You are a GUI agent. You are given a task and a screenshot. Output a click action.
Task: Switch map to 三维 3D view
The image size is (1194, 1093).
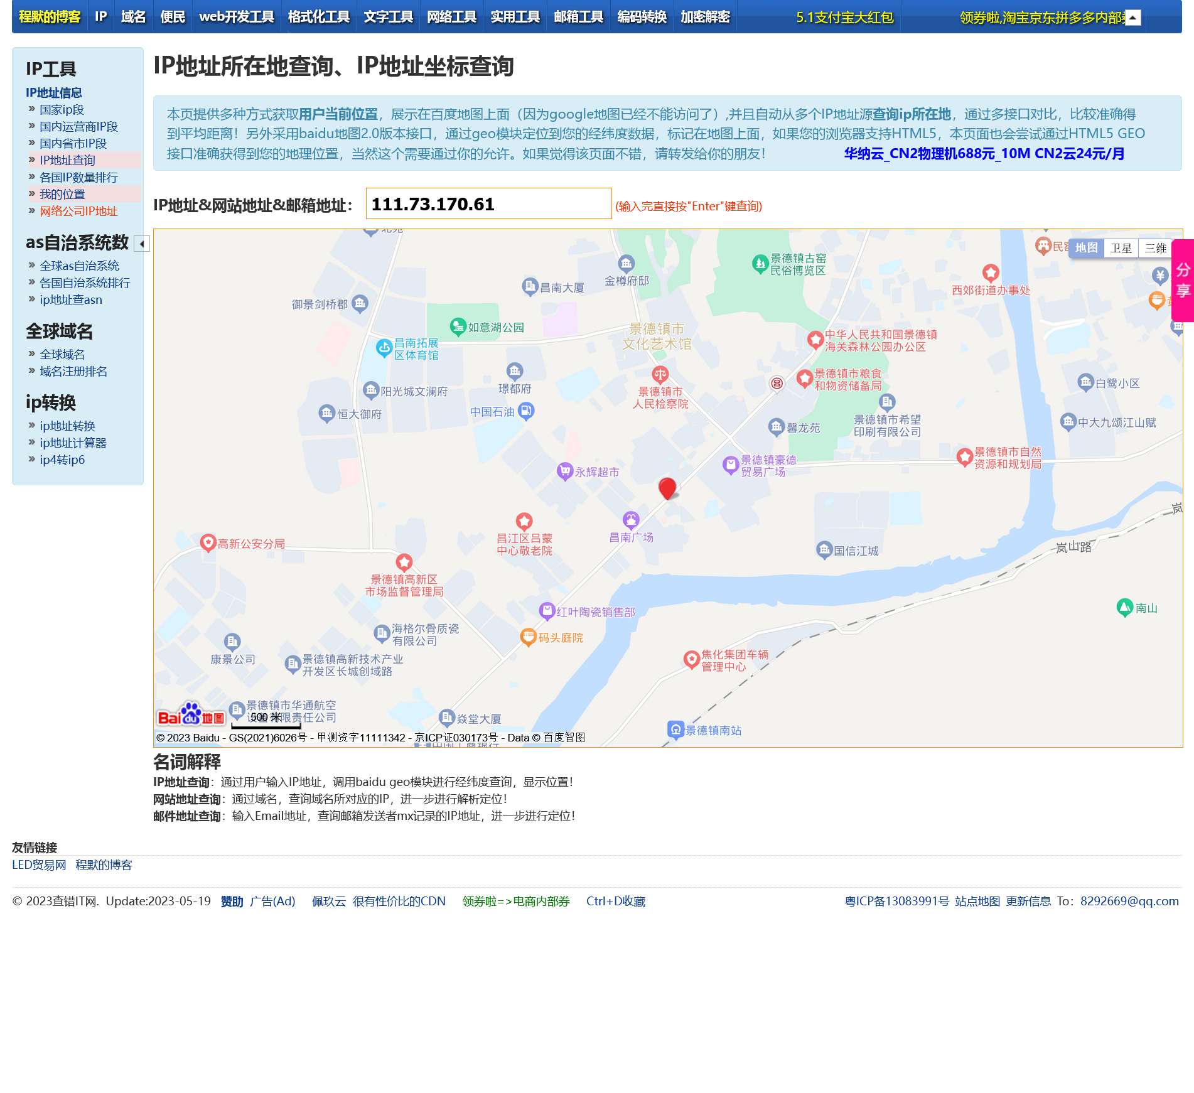click(1154, 248)
